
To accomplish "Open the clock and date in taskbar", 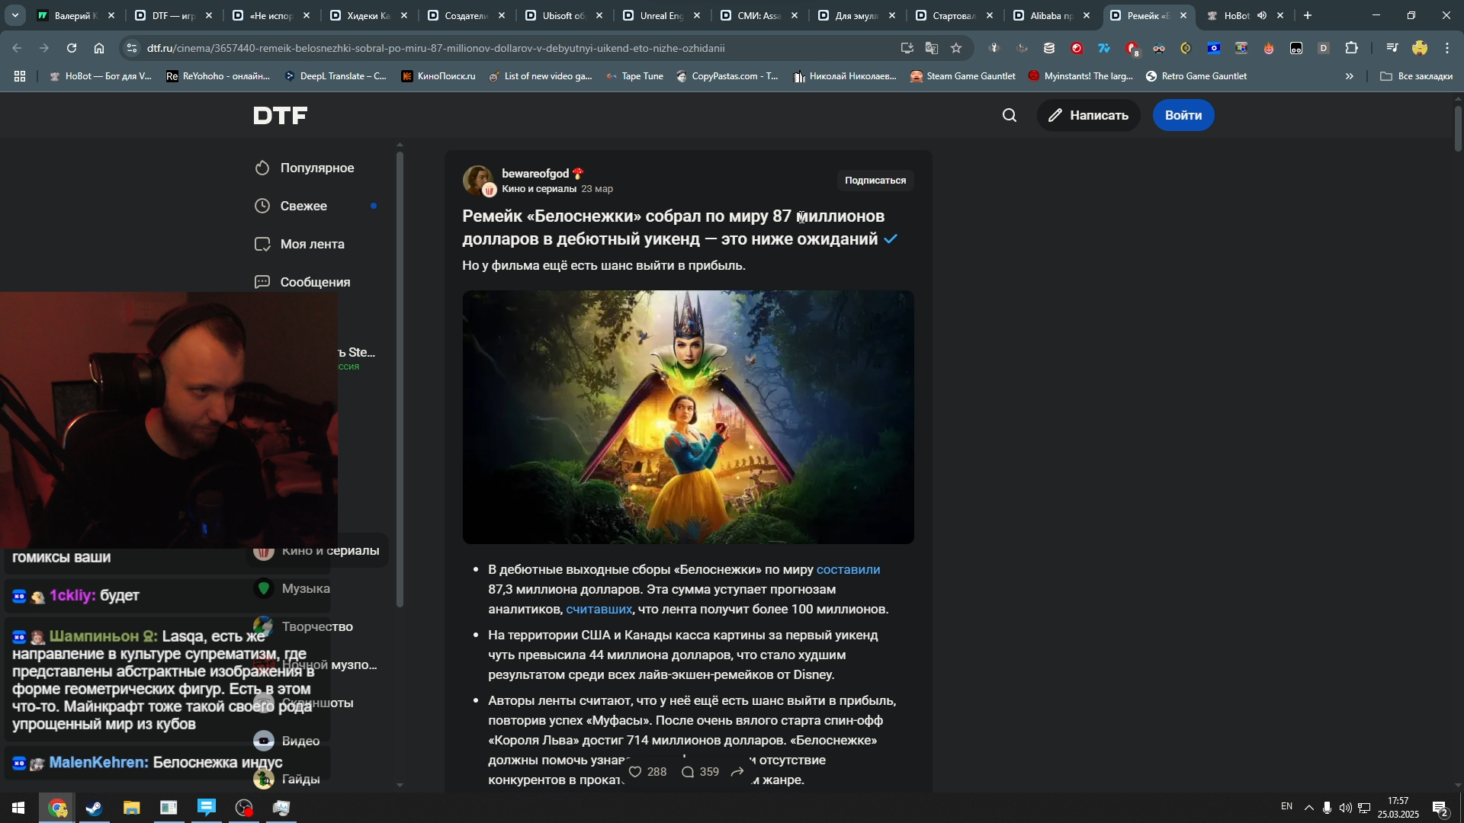I will [x=1398, y=808].
